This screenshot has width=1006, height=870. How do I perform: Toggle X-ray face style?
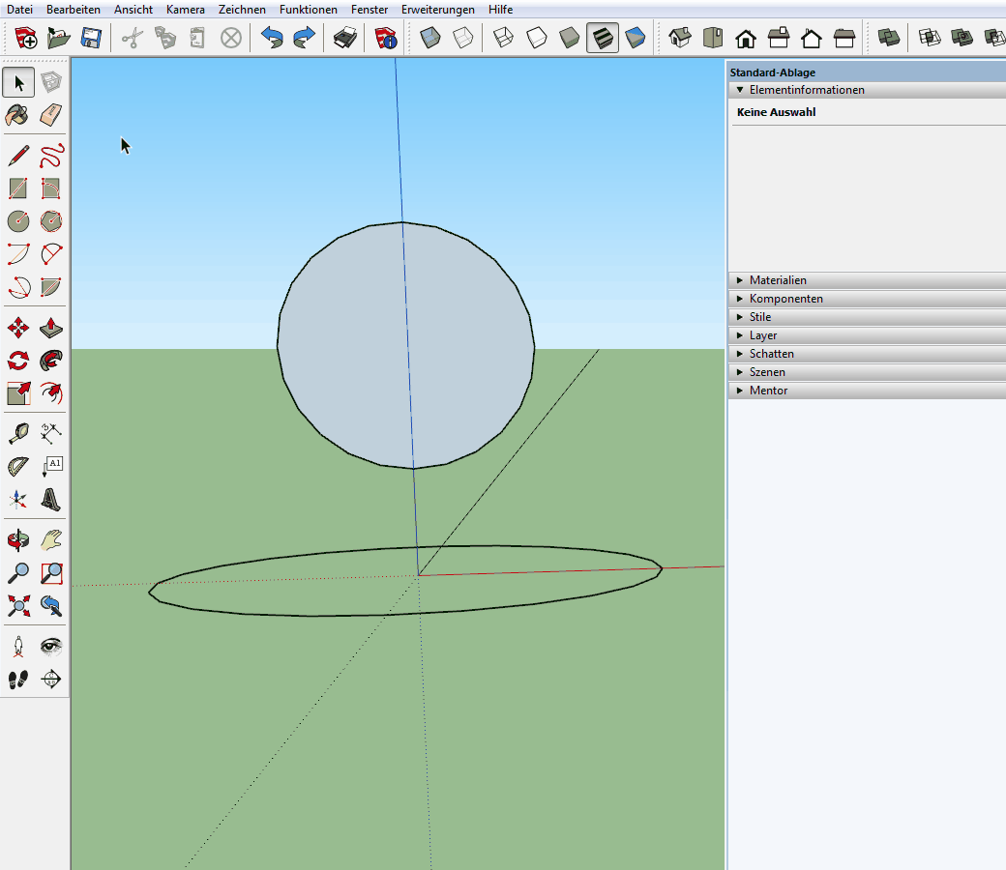point(430,38)
